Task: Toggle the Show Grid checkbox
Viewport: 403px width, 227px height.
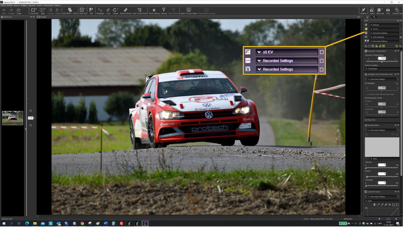Action: coord(366,120)
